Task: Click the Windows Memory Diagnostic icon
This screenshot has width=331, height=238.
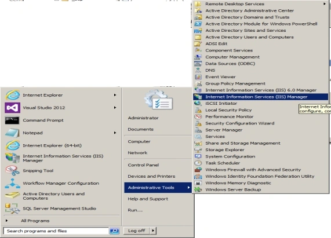Action: [198, 183]
